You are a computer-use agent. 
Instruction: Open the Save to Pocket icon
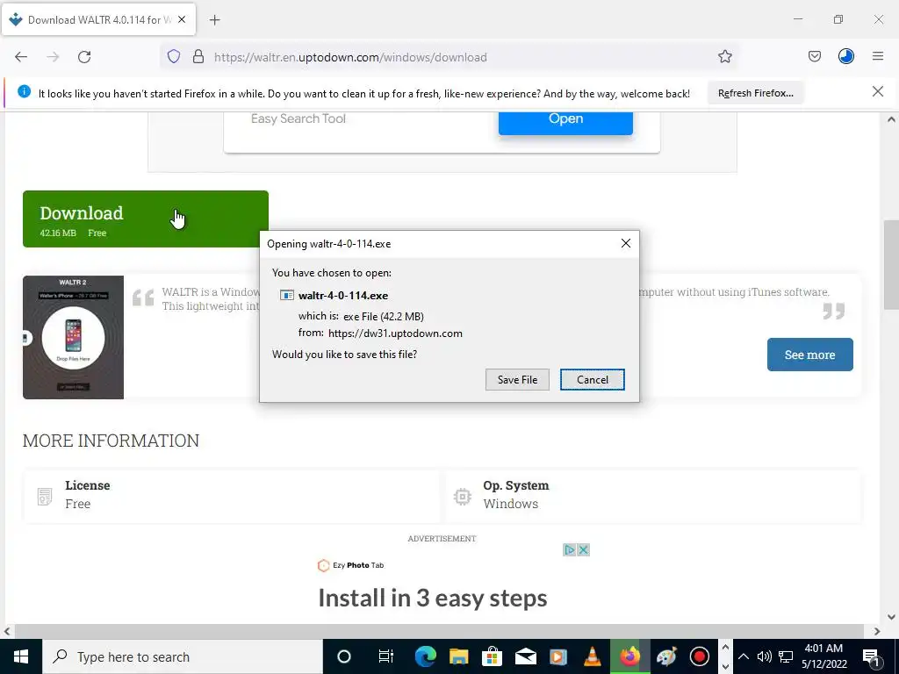click(x=814, y=56)
